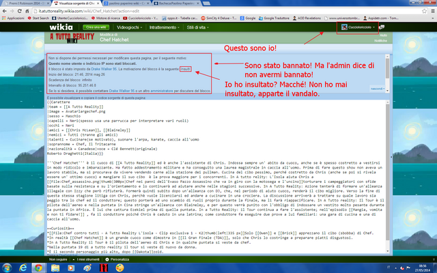Viewport: 437px width, 273px height.
Task: Open Personalizza toolbar settings
Action: point(117,259)
